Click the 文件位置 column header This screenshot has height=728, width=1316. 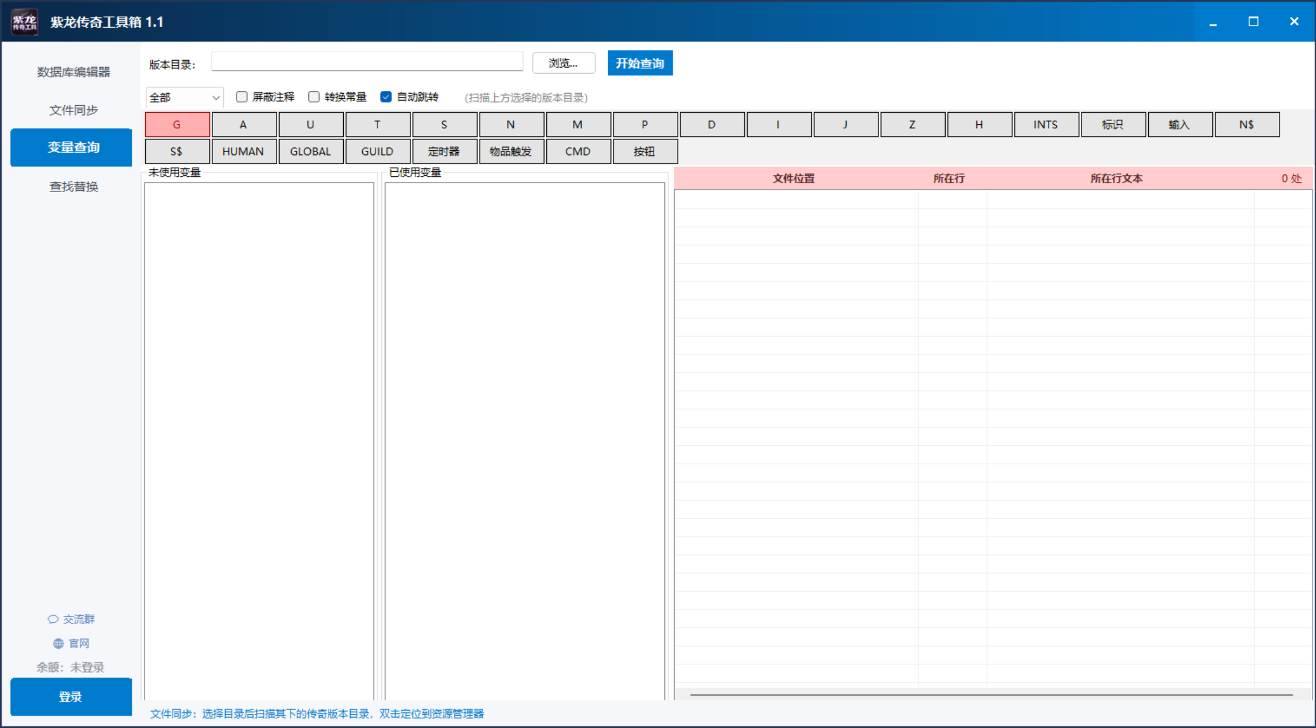(x=794, y=179)
